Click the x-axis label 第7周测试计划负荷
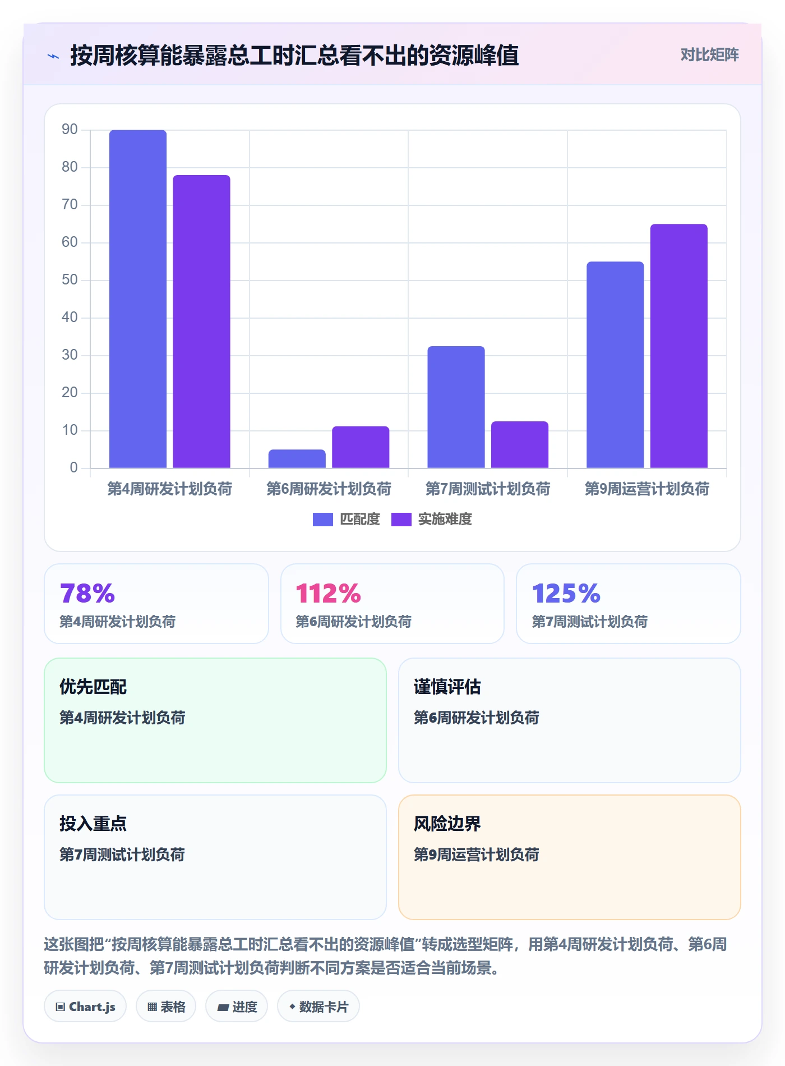 pos(488,489)
